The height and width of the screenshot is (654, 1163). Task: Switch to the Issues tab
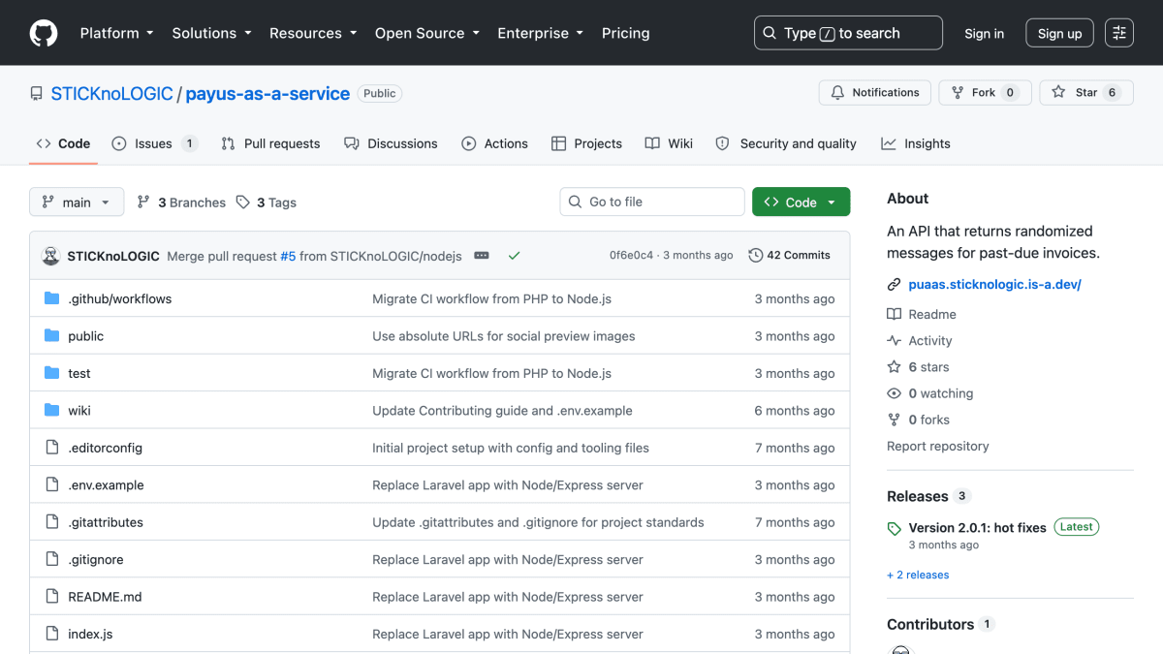pyautogui.click(x=154, y=143)
